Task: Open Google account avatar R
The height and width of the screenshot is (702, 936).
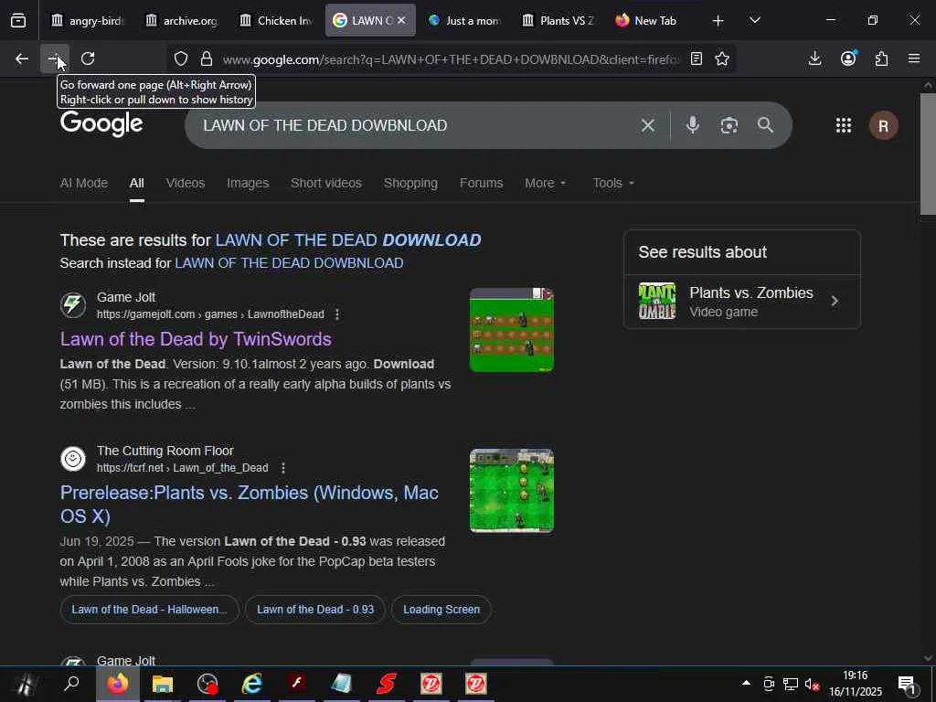Action: 884,126
